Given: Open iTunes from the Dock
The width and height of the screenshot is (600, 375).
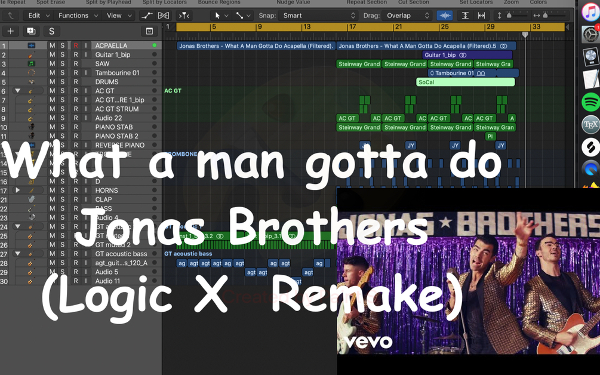Looking at the screenshot, I should [590, 11].
